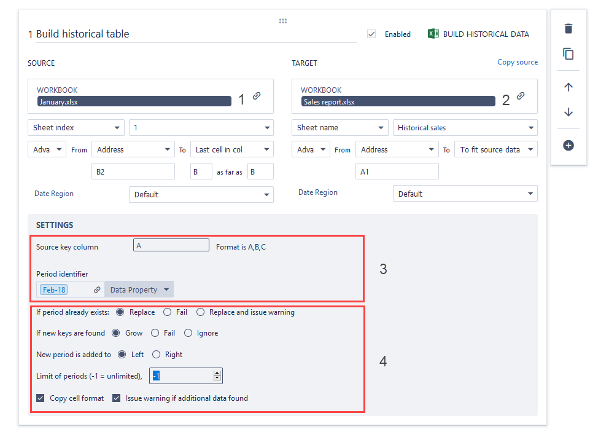Select Replace and issue warning option
The width and height of the screenshot is (609, 437).
(201, 312)
